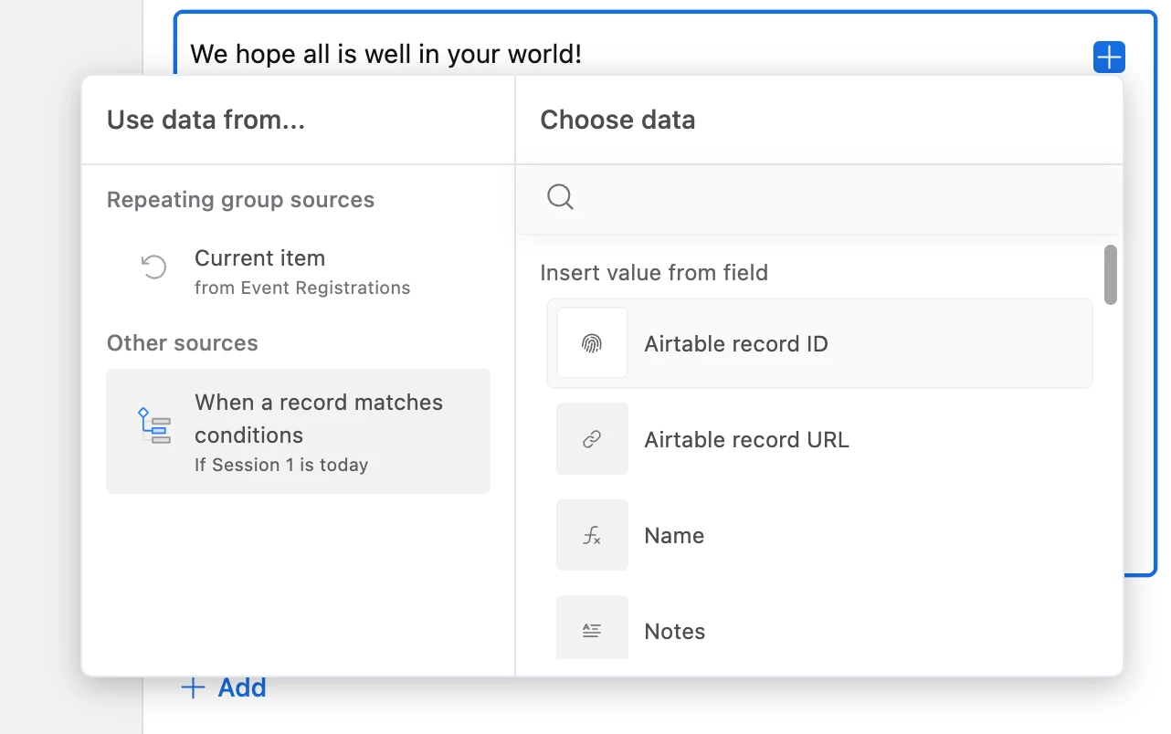Image resolution: width=1171 pixels, height=734 pixels.
Task: Insert the Airtable record ID field value
Action: coord(735,344)
